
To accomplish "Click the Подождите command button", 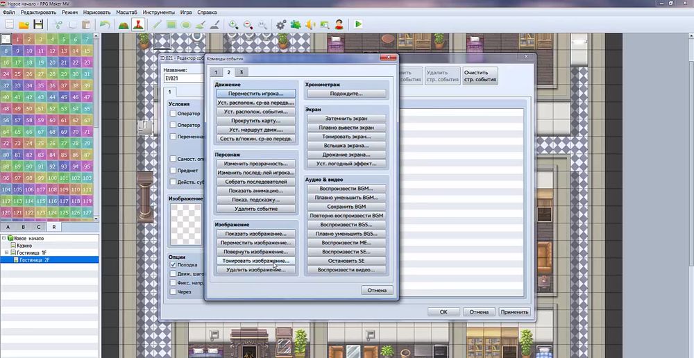I will coord(346,94).
